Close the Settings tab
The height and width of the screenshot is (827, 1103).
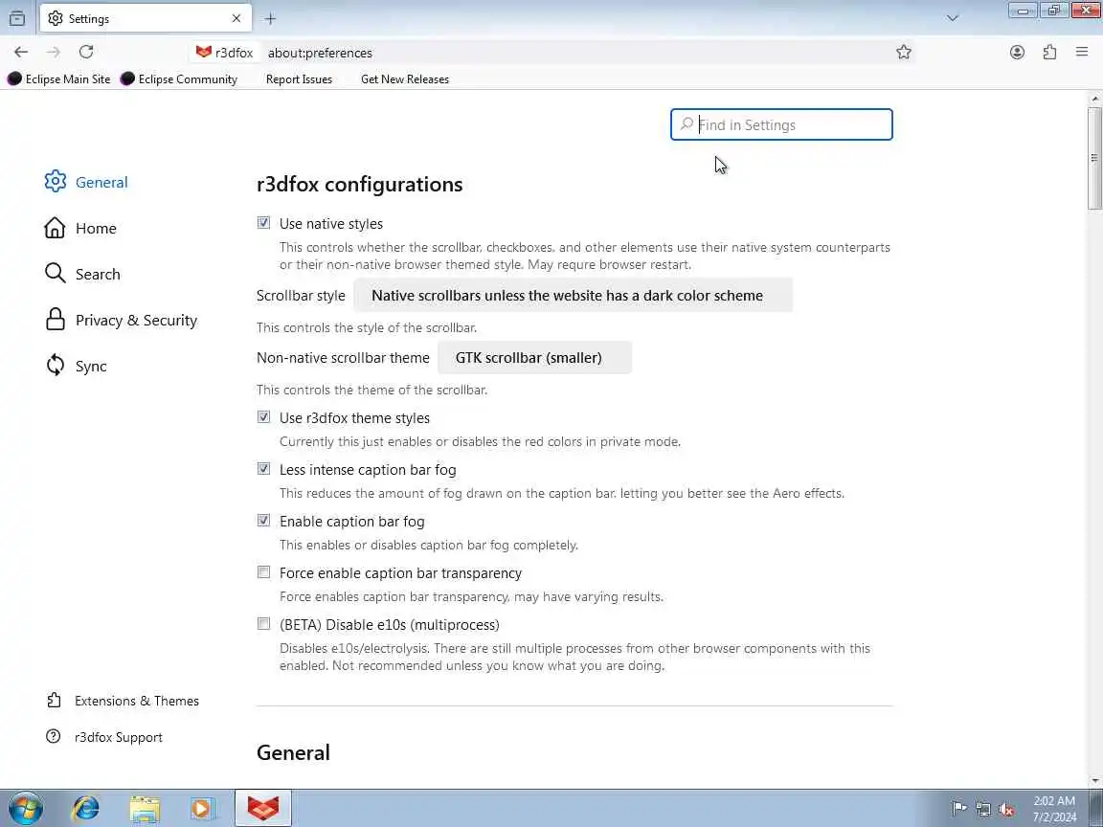[236, 18]
